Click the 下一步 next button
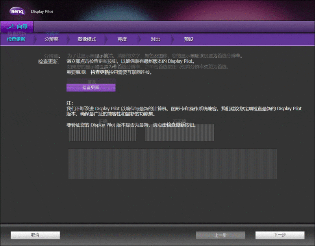The image size is (315, 246). coord(280,235)
